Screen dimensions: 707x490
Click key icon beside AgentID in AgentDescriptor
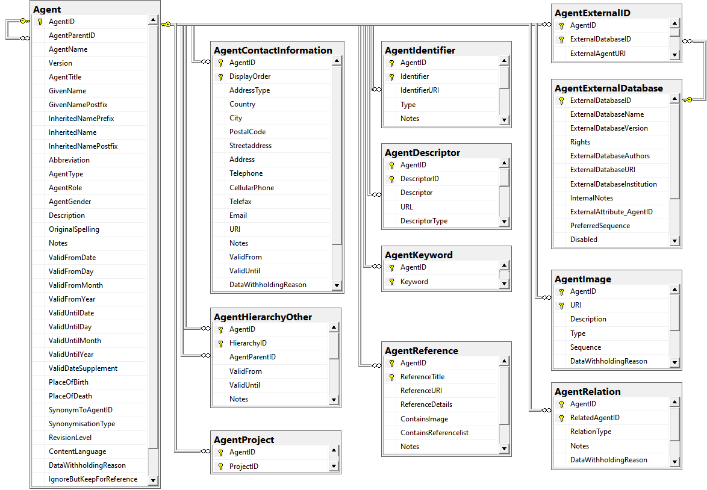(x=392, y=165)
